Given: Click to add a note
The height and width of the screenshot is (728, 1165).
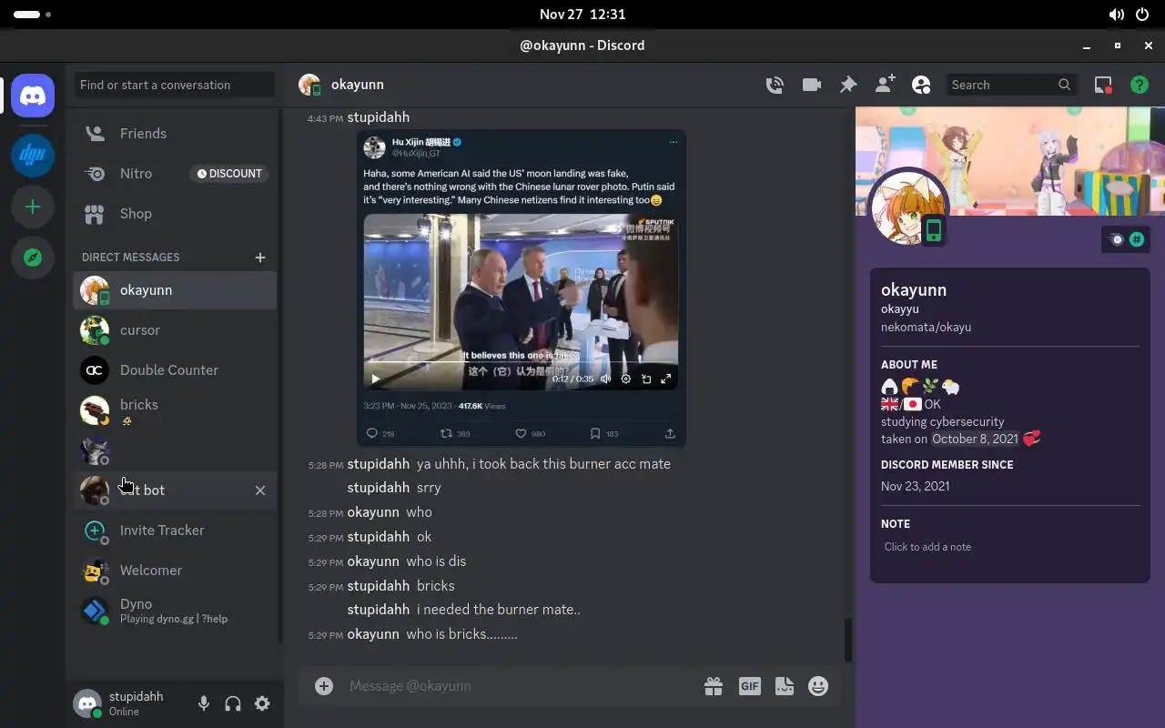Looking at the screenshot, I should 1010,547.
